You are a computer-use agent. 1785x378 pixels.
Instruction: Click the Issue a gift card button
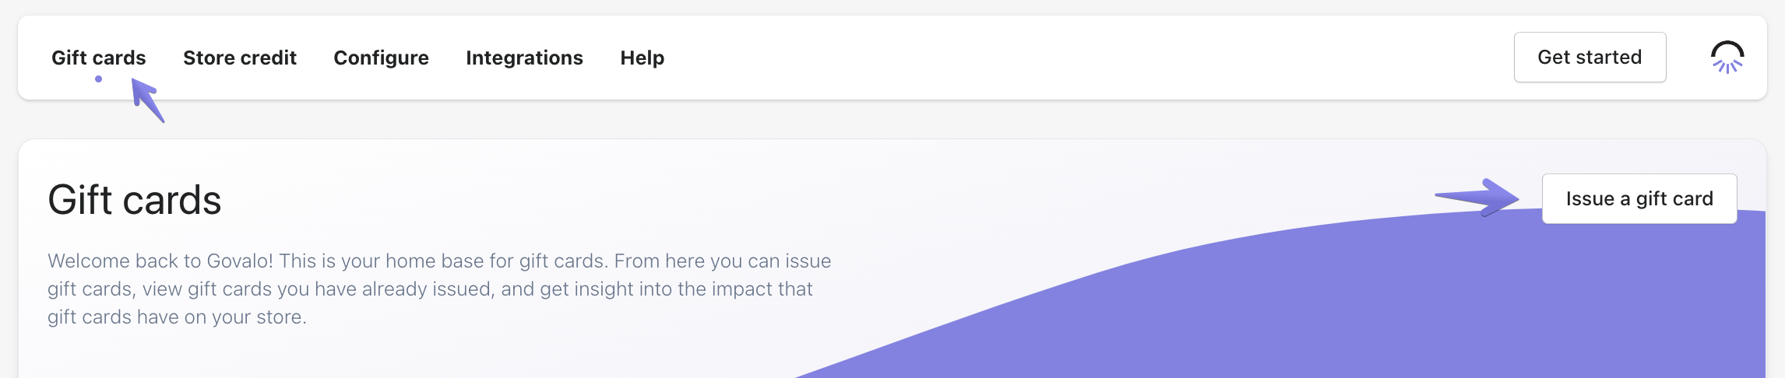pos(1639,199)
